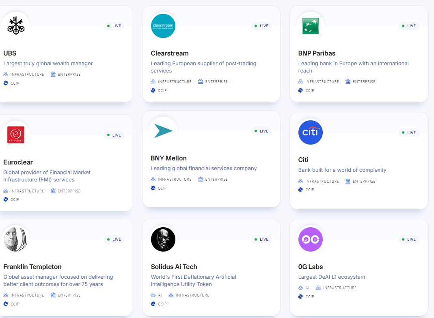This screenshot has width=434, height=318.
Task: Open the Solidus Ai Tech title link
Action: coord(174,267)
